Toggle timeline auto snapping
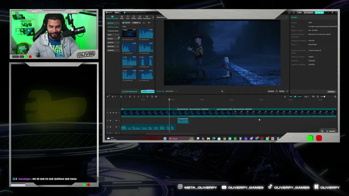The image size is (349, 196). [x=295, y=97]
